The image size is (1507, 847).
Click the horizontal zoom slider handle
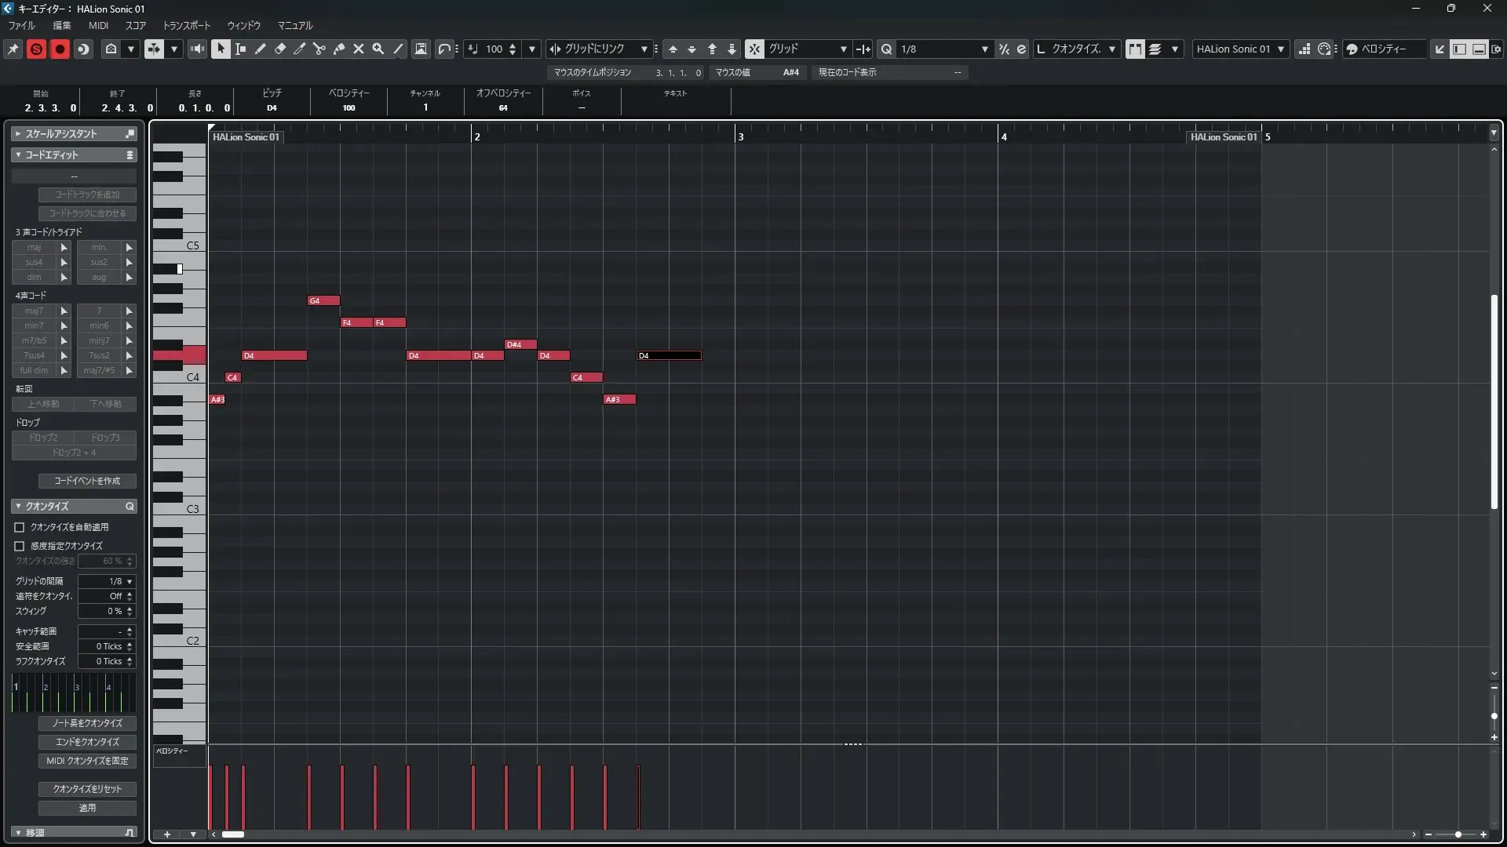click(x=1458, y=834)
